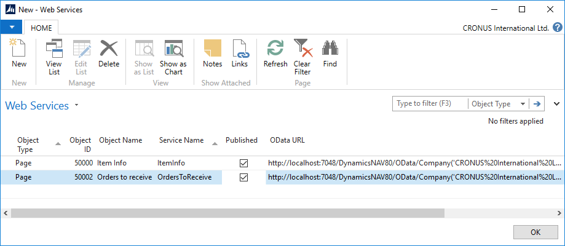Switch to the HOME ribbon tab
Screen dimensions: 565x246
click(42, 27)
